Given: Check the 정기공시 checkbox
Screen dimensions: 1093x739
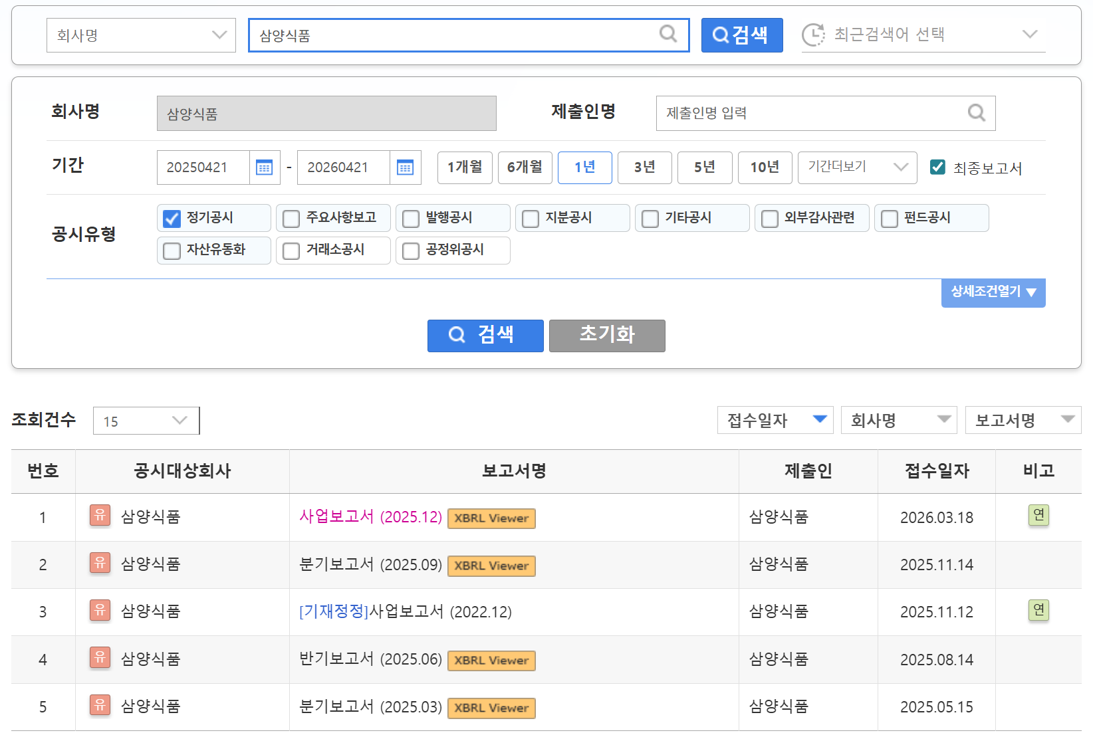Looking at the screenshot, I should 172,219.
